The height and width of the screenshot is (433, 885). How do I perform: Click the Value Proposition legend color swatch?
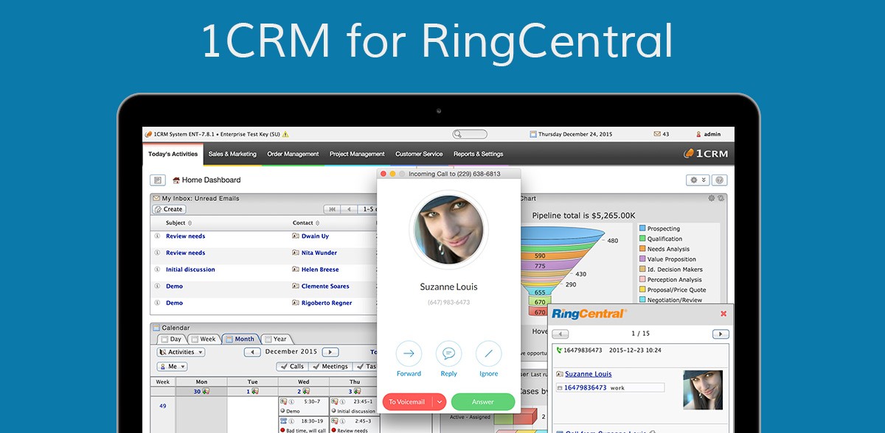pyautogui.click(x=642, y=259)
